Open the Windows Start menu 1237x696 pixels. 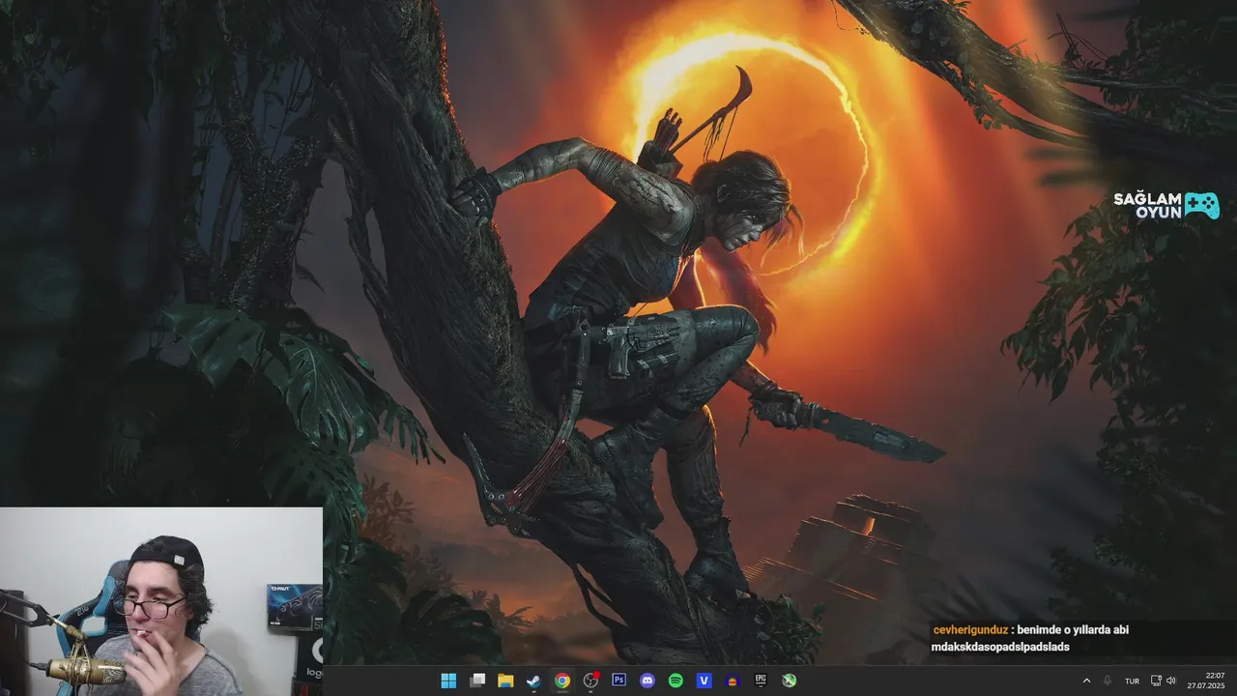(x=448, y=681)
